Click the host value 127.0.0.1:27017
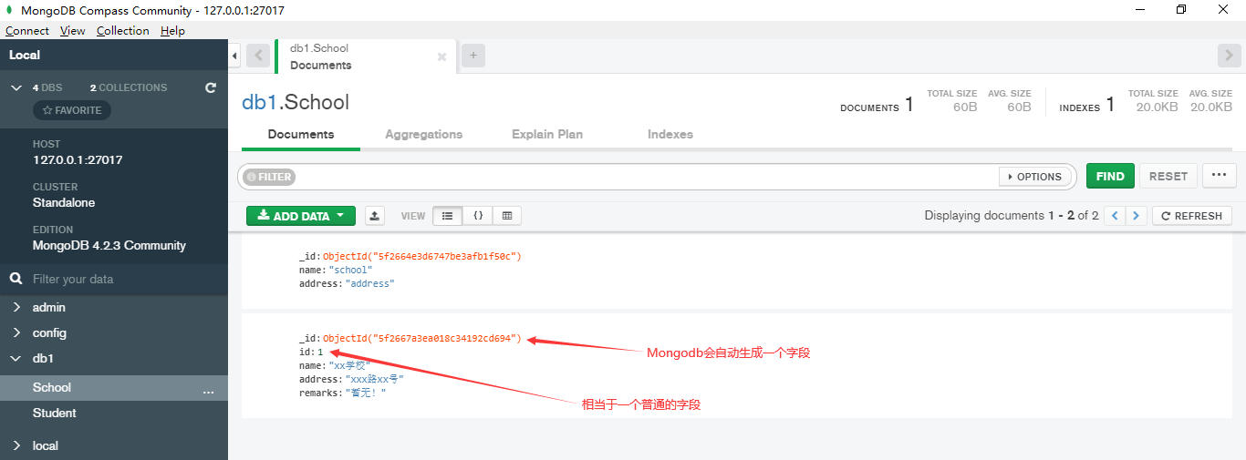Viewport: 1246px width, 460px height. [x=78, y=159]
